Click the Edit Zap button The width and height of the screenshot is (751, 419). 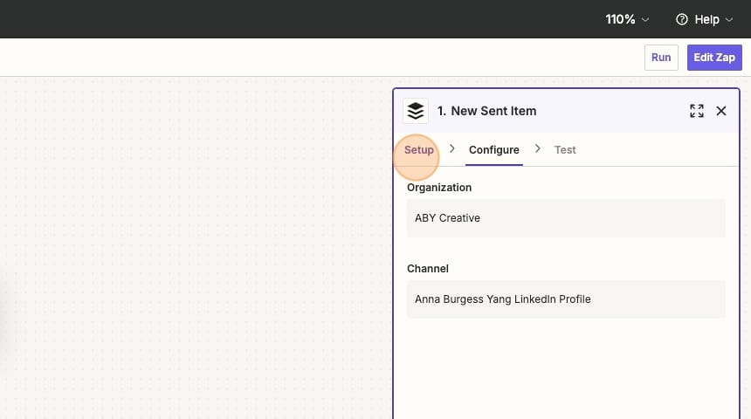714,58
